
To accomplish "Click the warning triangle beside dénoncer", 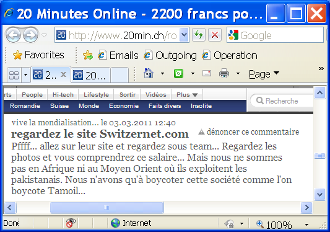I will click(201, 132).
